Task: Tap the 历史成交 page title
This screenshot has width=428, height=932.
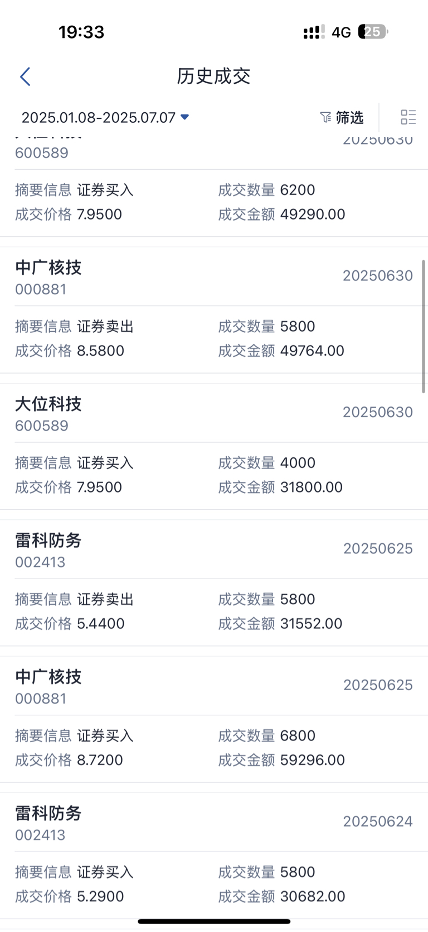Action: pos(213,76)
